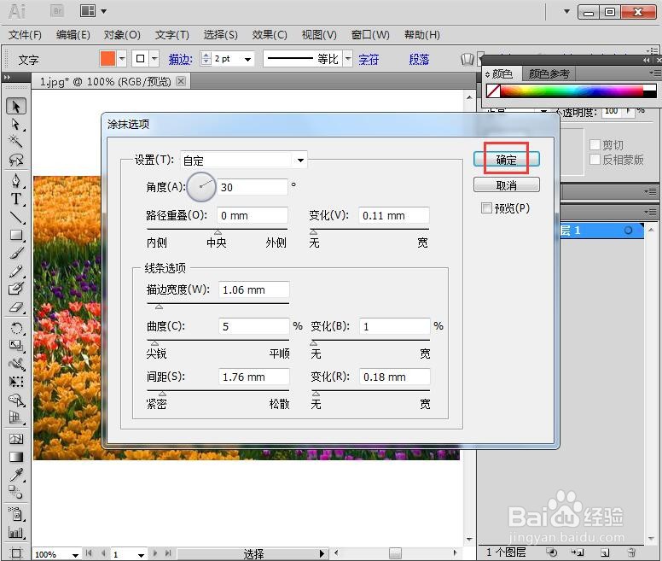Create new layer in Layers panel
This screenshot has width=662, height=561.
click(x=605, y=552)
